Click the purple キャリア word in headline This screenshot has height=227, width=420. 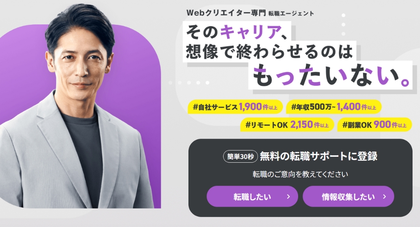coord(250,32)
